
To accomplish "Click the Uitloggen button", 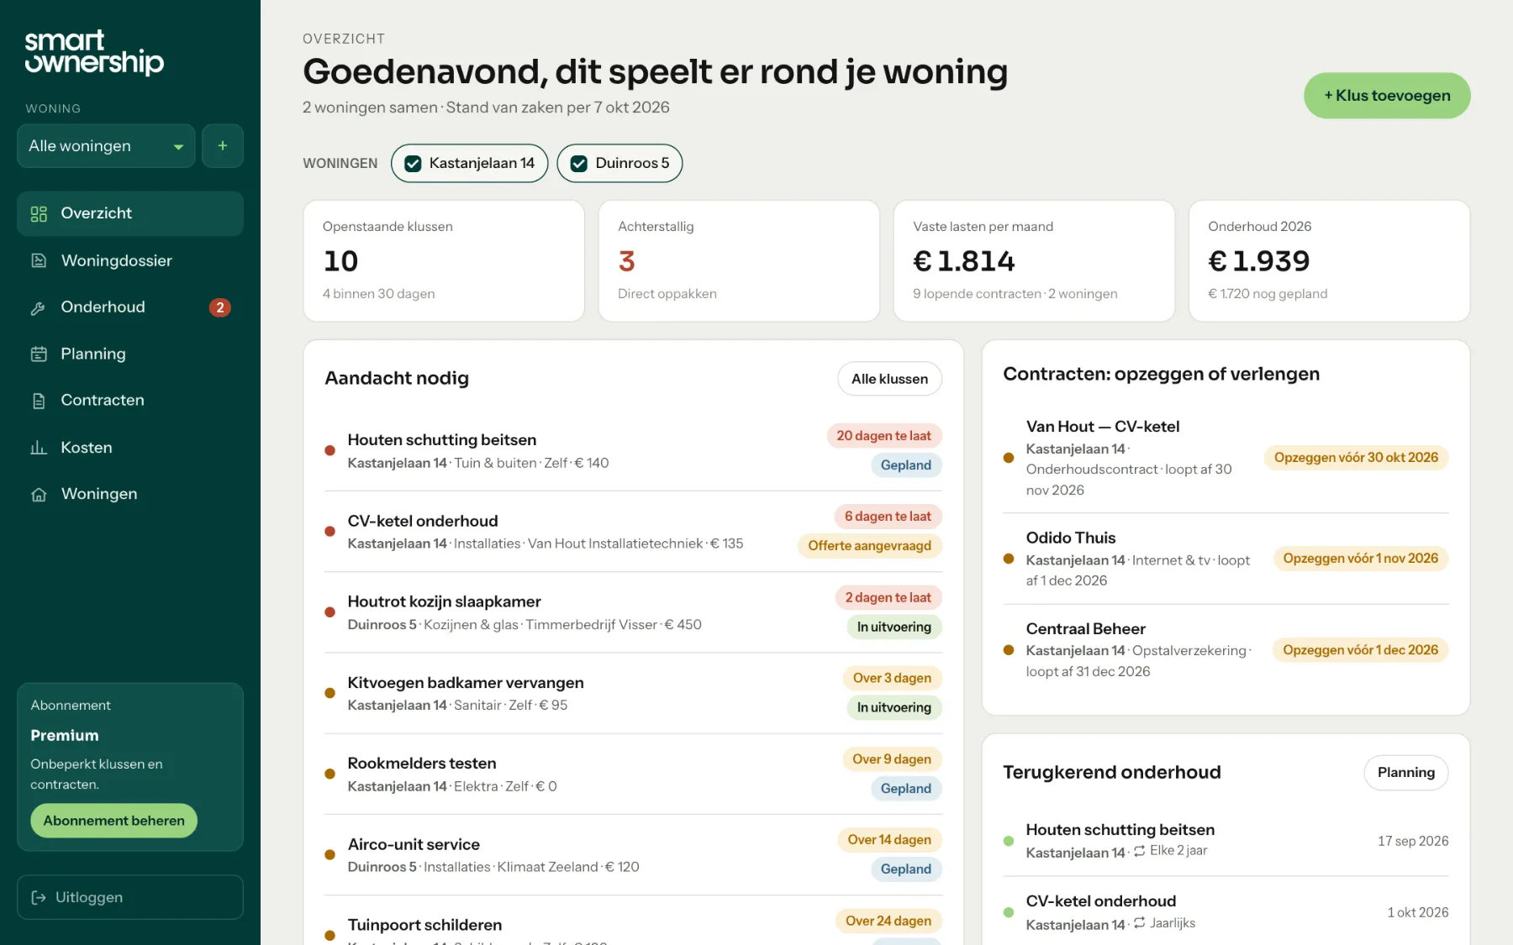I will 130,897.
